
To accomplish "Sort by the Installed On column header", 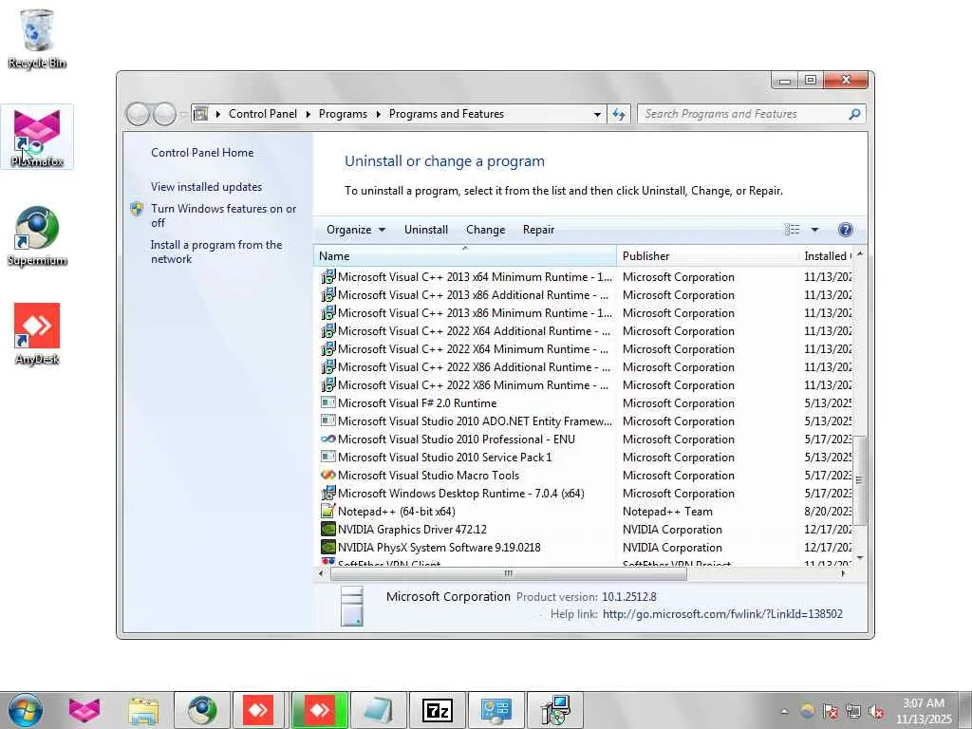I will point(826,256).
